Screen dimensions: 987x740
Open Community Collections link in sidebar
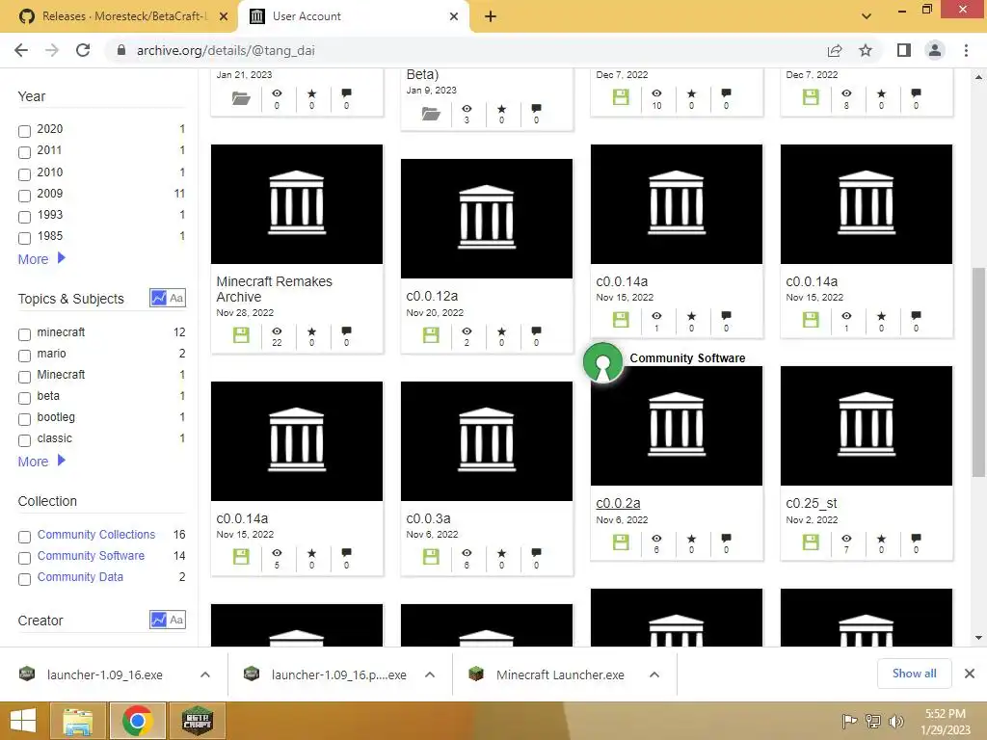tap(96, 534)
